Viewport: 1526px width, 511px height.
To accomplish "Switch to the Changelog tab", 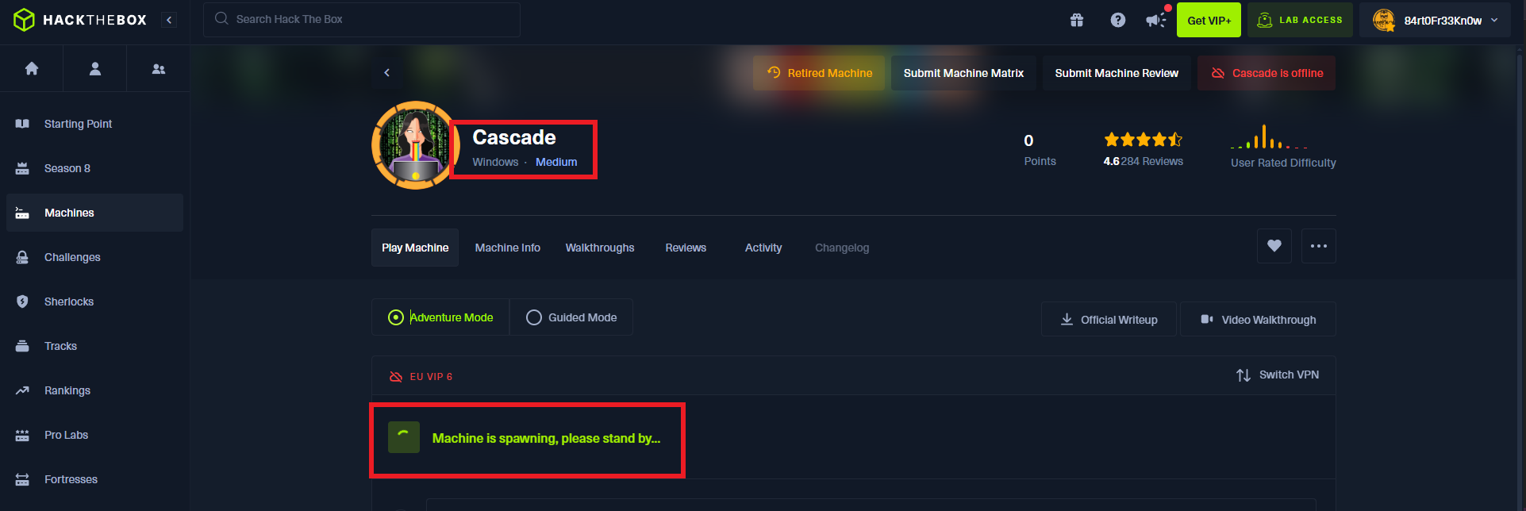I will [842, 248].
